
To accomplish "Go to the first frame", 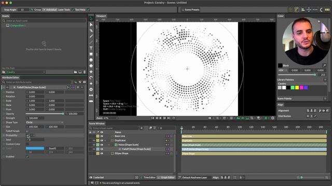I will coord(153,118).
